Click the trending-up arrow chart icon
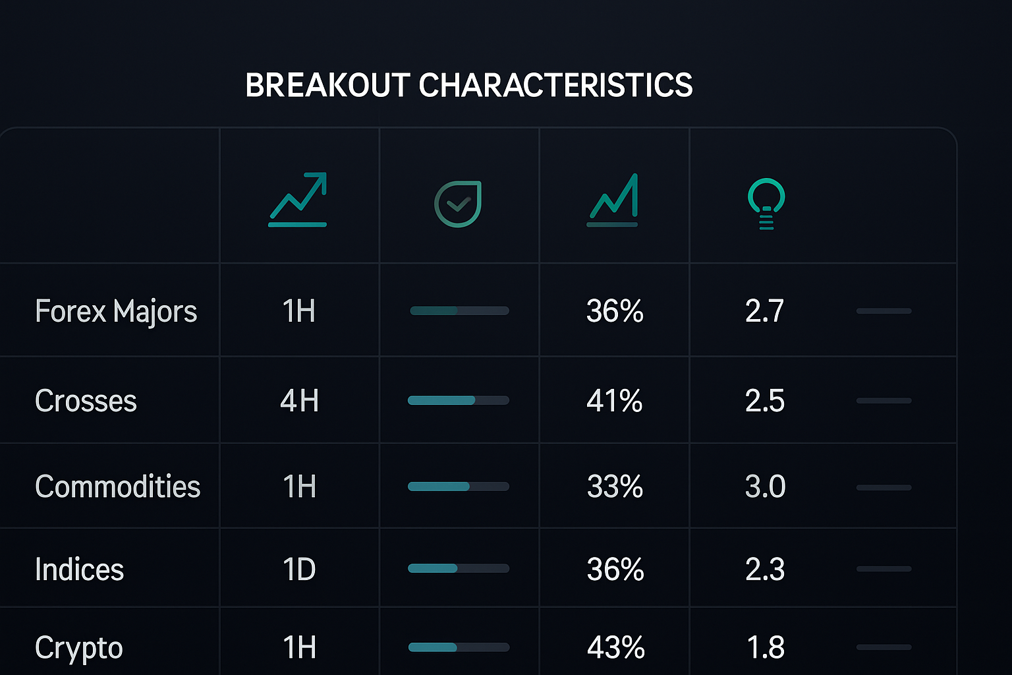1012x675 pixels. (298, 200)
